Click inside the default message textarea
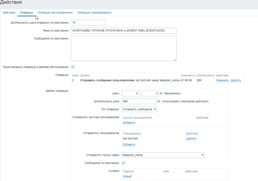This screenshot has height=181, width=258. (x=124, y=48)
